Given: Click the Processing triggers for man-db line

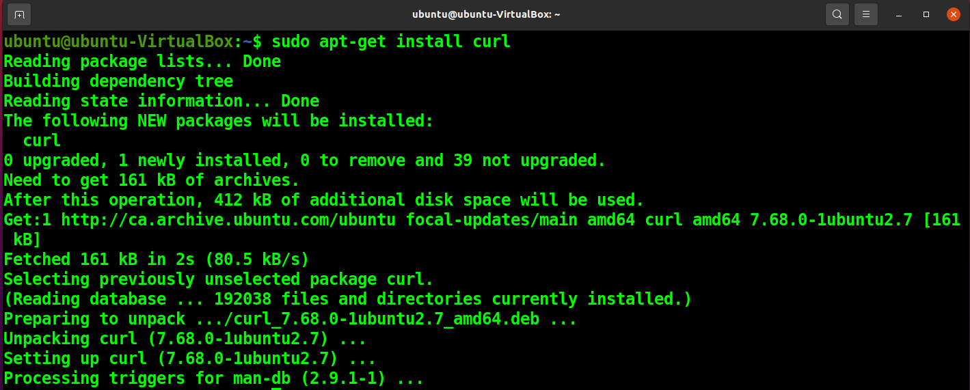Looking at the screenshot, I should 214,378.
